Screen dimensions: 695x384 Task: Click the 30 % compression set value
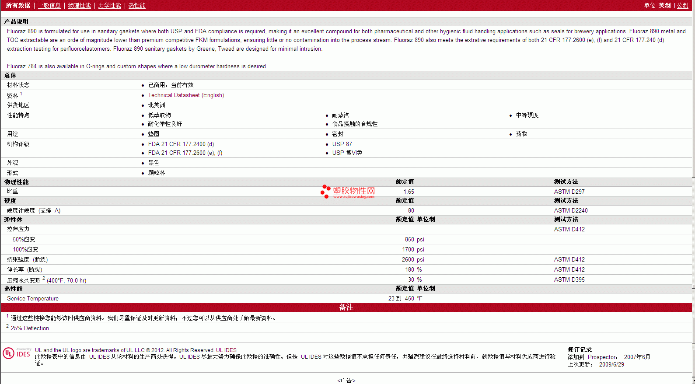415,279
